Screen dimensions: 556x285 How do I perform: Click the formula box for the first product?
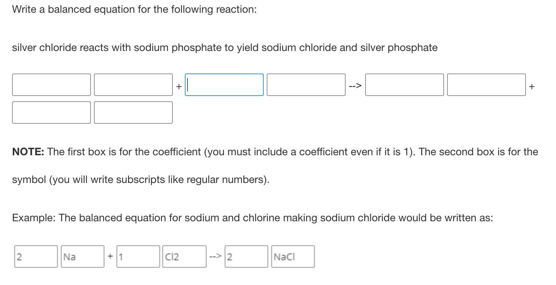tap(486, 85)
